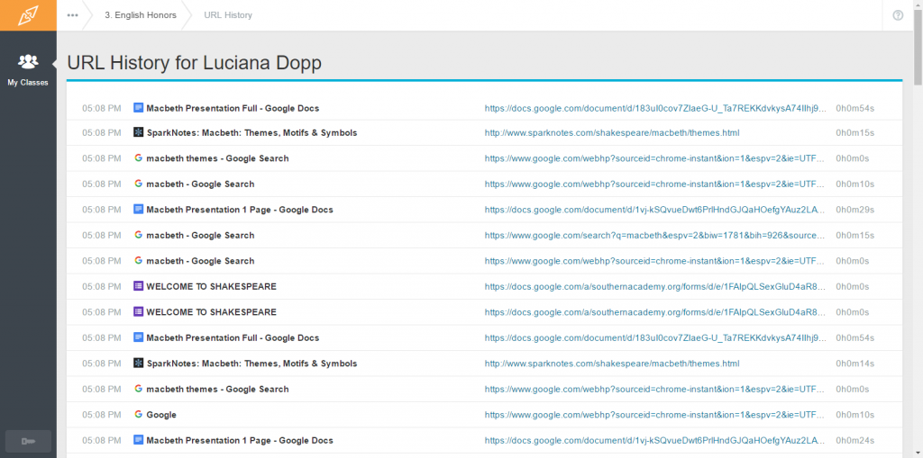This screenshot has width=923, height=458.
Task: Open sparknotes.com themes link in 0h0m15s row
Action: (612, 133)
